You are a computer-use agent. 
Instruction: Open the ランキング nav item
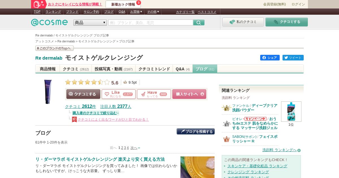click(x=53, y=12)
